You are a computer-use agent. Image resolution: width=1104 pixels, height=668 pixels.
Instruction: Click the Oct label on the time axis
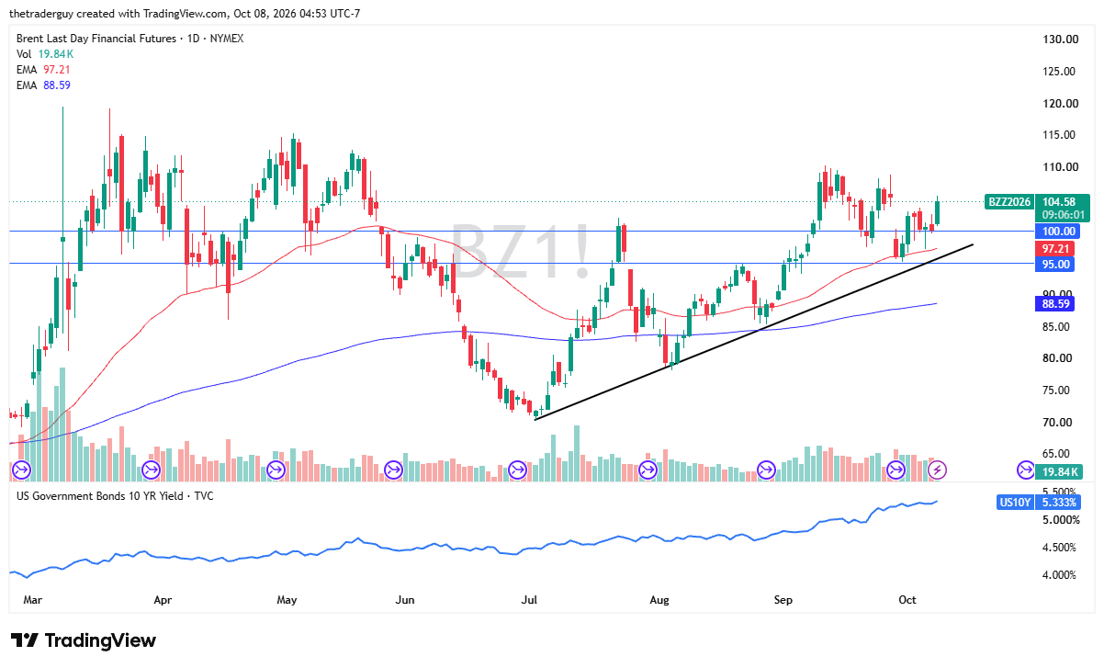pyautogui.click(x=907, y=600)
